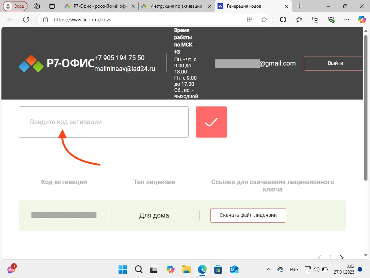Image resolution: width=370 pixels, height=278 pixels.
Task: Close the Р7-Офис российский офис tab
Action: pos(133,7)
